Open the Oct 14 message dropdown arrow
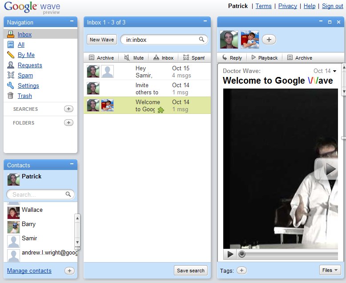 click(x=334, y=71)
